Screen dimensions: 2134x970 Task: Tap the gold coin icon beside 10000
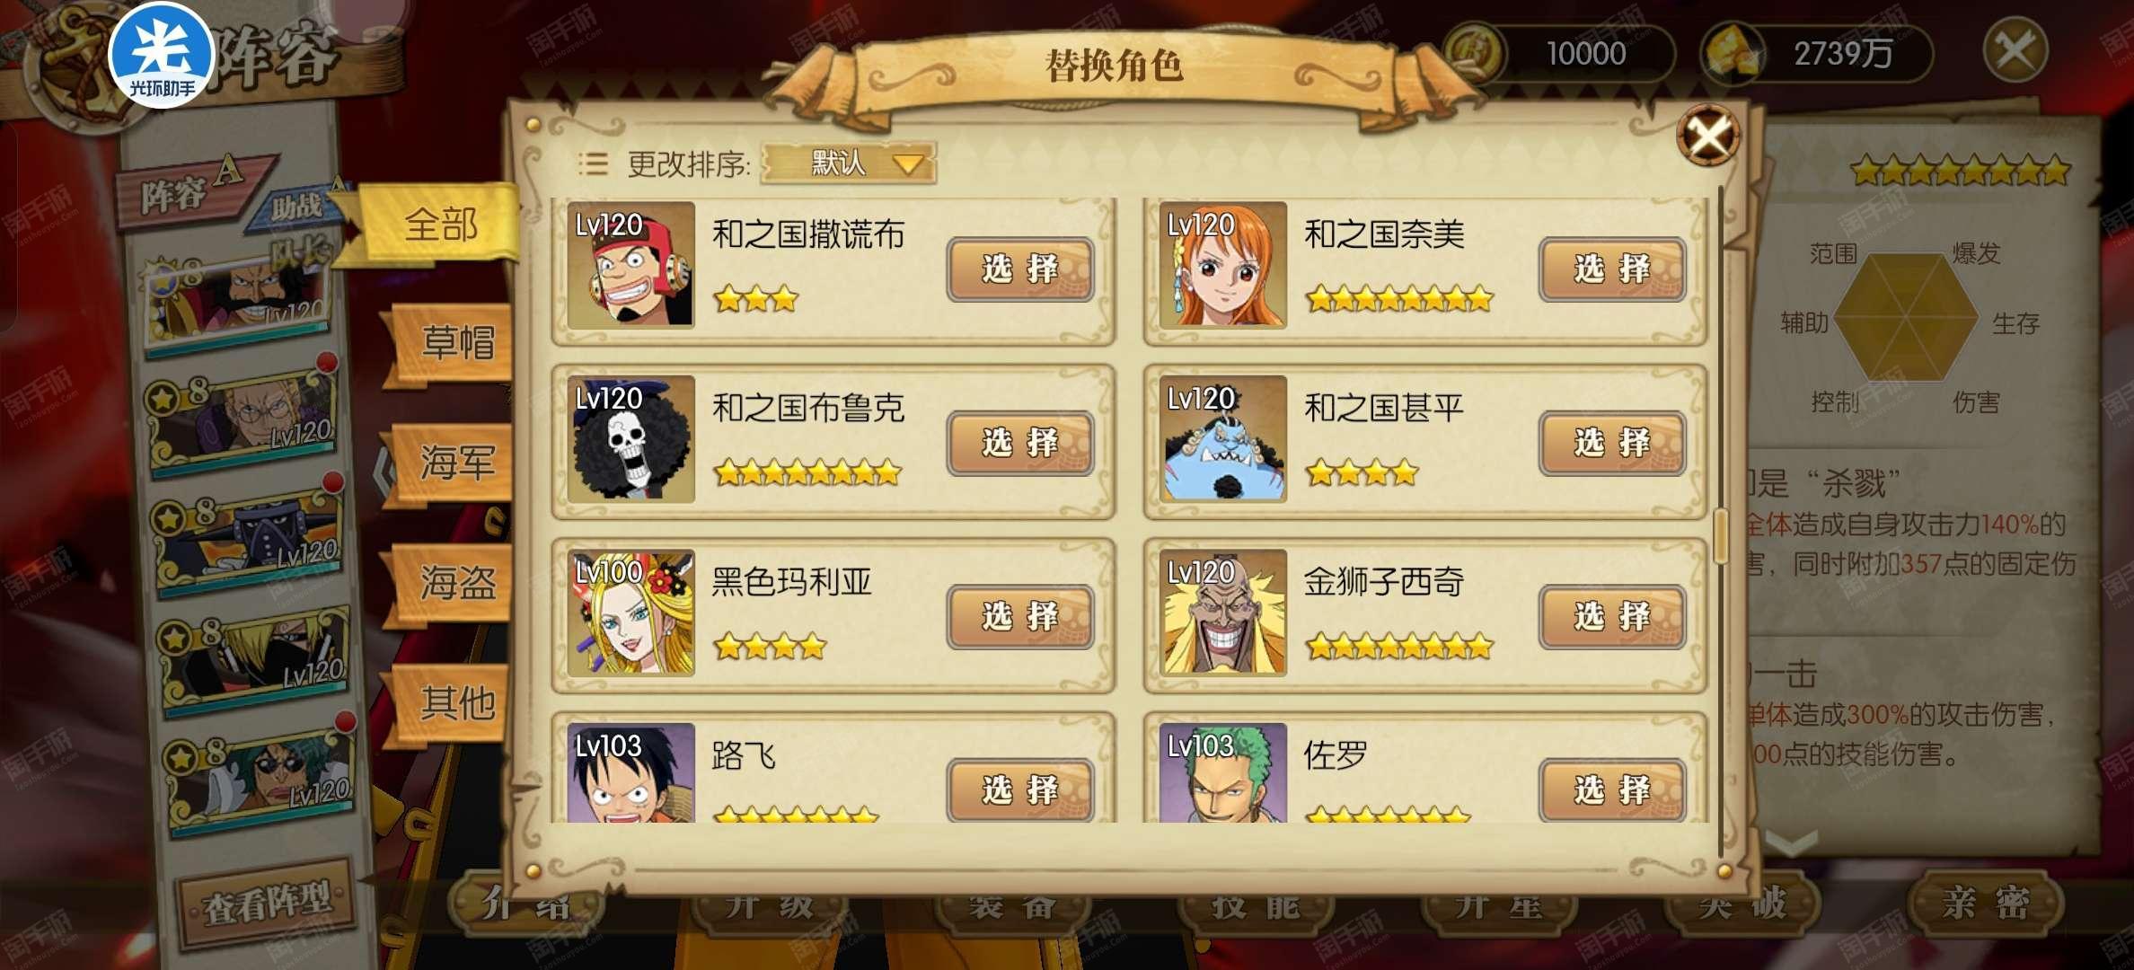point(1473,51)
